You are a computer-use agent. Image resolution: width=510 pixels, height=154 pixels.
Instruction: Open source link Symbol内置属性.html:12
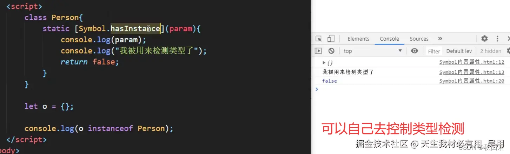pyautogui.click(x=472, y=62)
